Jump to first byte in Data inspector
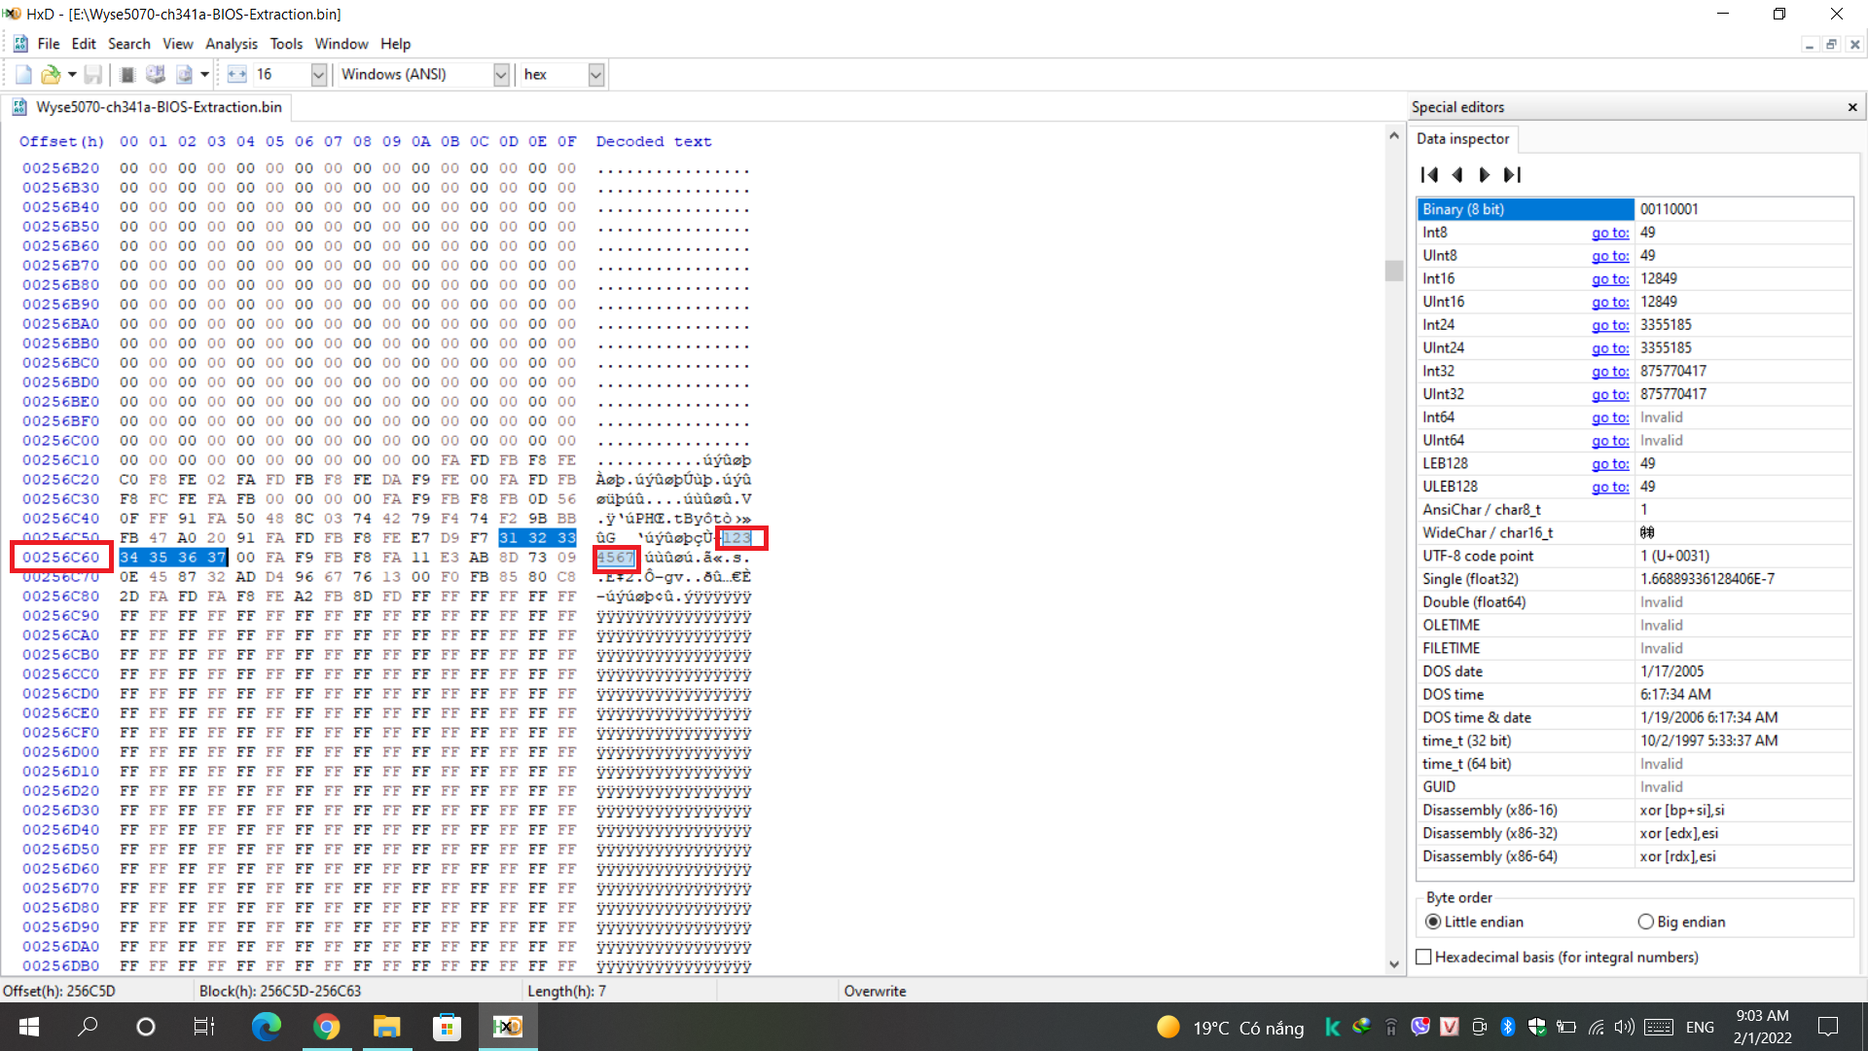The image size is (1868, 1051). 1429,175
